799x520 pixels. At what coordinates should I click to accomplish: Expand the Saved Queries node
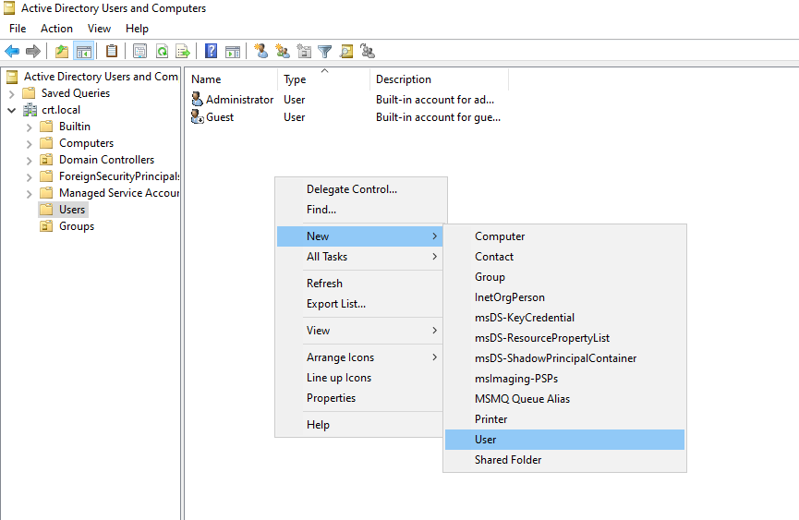pyautogui.click(x=12, y=93)
